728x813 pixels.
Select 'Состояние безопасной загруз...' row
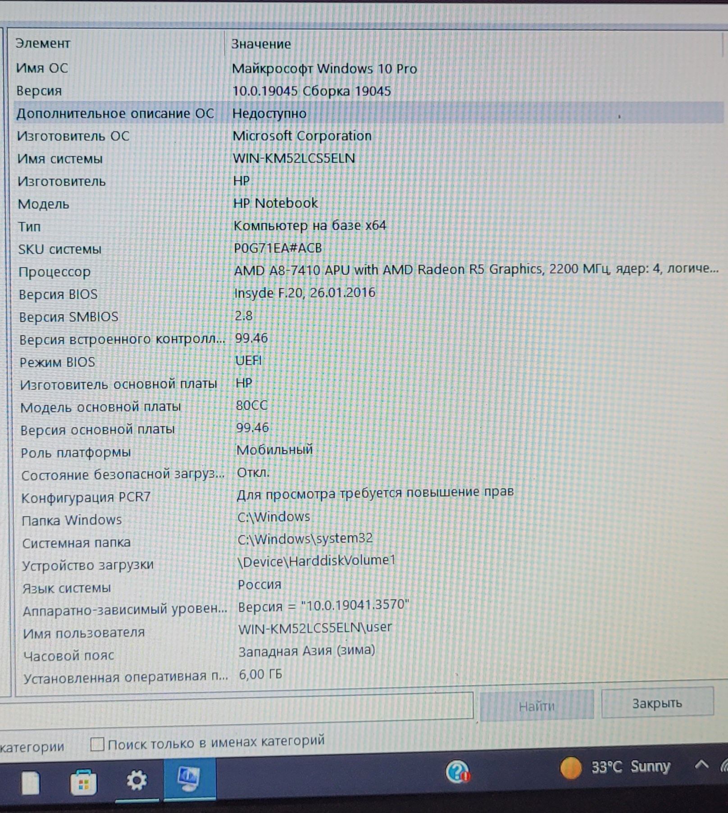tap(369, 474)
